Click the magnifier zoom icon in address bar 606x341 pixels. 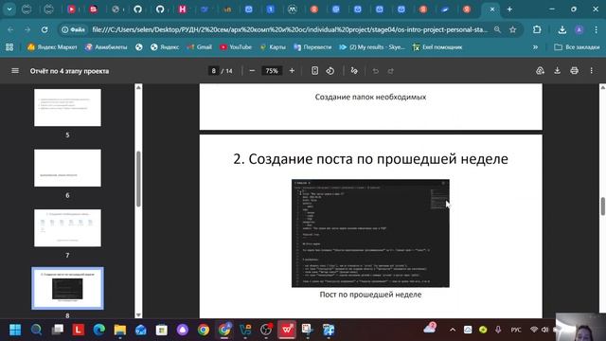pos(497,29)
